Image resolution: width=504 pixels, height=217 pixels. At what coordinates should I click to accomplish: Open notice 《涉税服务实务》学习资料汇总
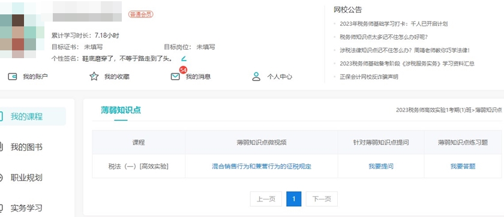pos(407,64)
